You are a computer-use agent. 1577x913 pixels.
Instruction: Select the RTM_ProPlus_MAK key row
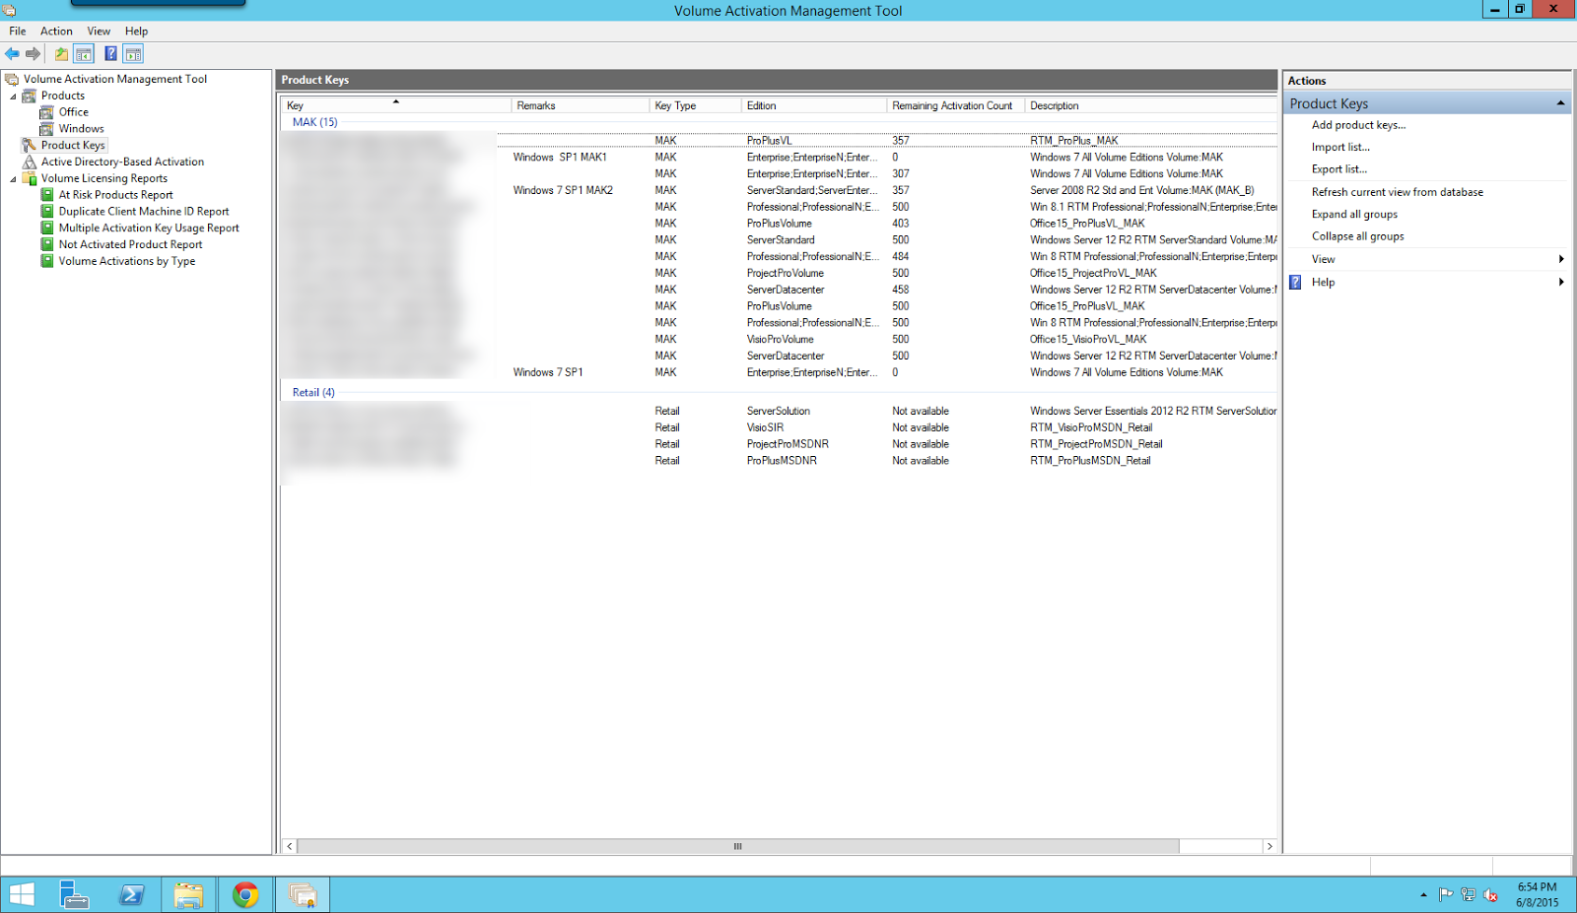[x=779, y=140]
